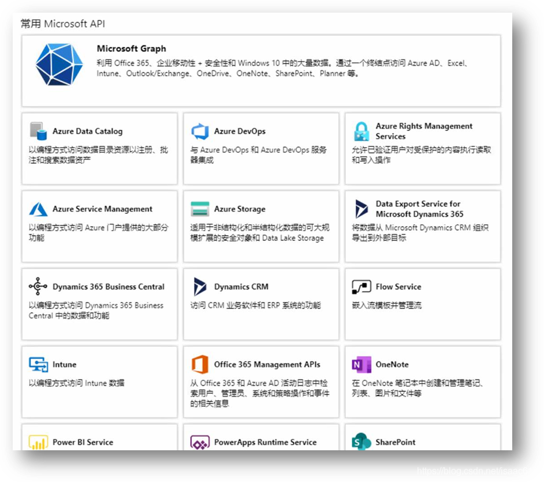Click the Flow Service icon
This screenshot has width=544, height=482.
coord(362,287)
